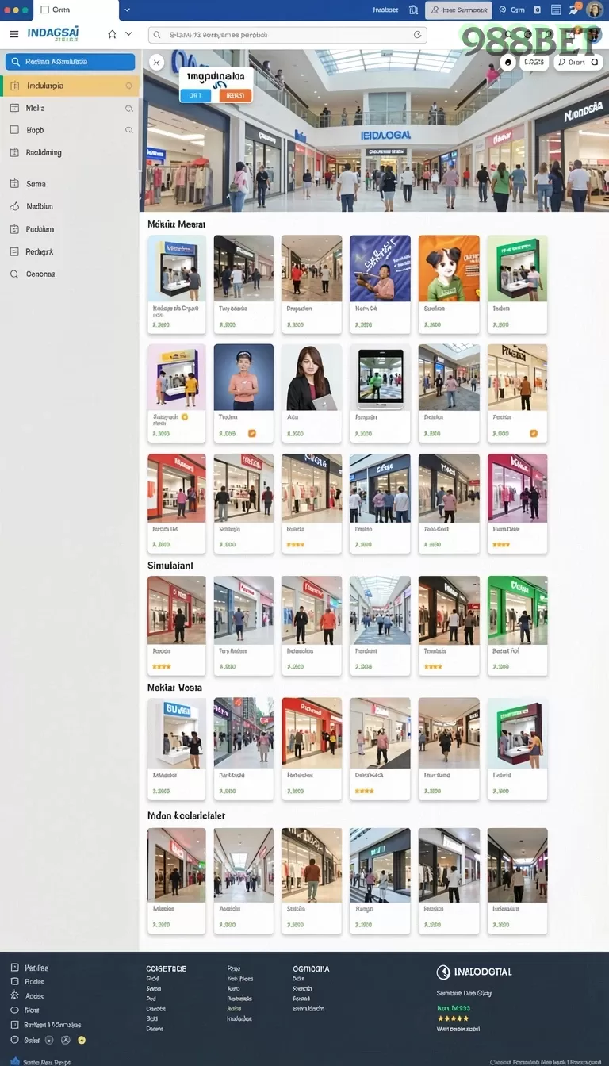Click the Gren pill button on the banner
This screenshot has width=609, height=1066.
[578, 62]
